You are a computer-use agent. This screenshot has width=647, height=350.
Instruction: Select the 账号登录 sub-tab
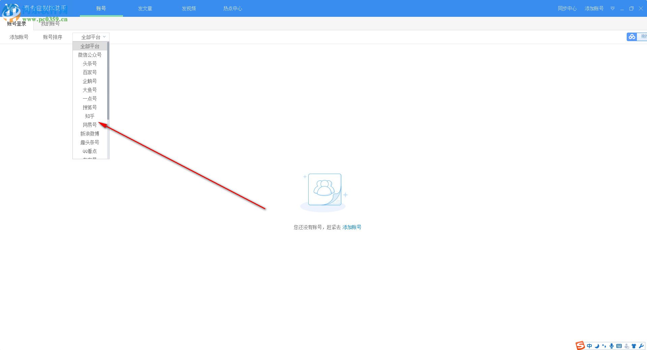pos(17,24)
